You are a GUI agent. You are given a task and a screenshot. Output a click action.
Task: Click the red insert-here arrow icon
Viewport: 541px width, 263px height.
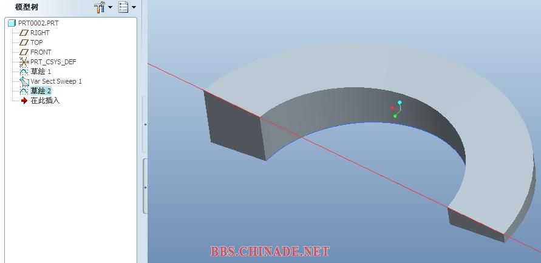pyautogui.click(x=24, y=101)
